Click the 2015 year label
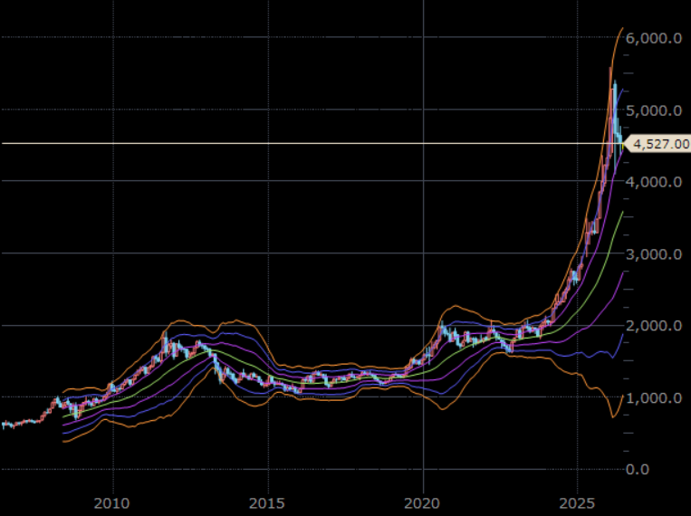 tap(267, 503)
